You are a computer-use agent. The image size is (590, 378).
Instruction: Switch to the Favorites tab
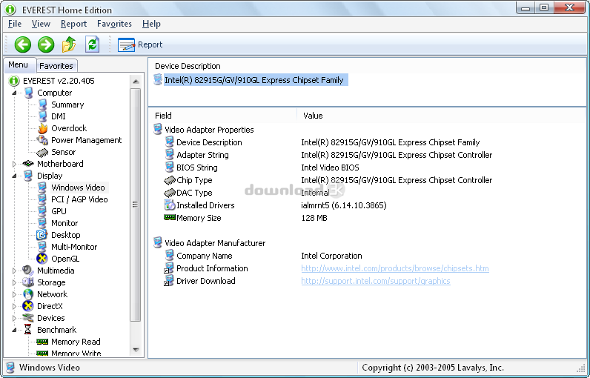tap(56, 66)
